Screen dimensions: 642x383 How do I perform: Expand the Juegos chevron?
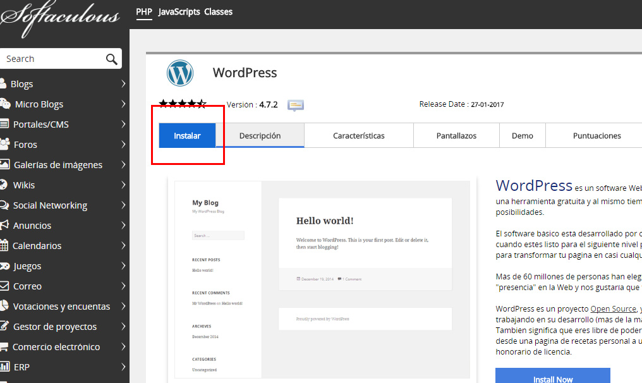coord(123,265)
